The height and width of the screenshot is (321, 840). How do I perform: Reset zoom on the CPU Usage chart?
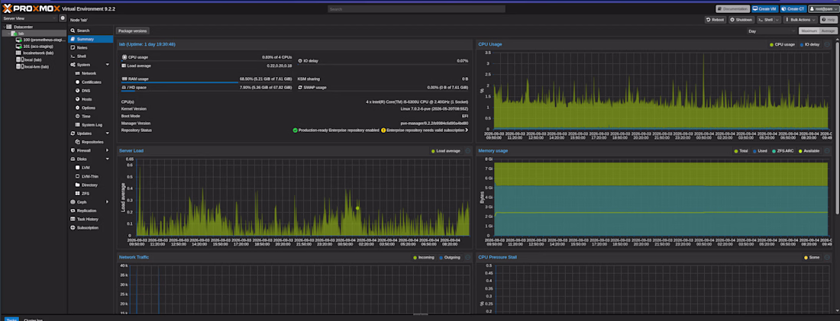click(827, 44)
